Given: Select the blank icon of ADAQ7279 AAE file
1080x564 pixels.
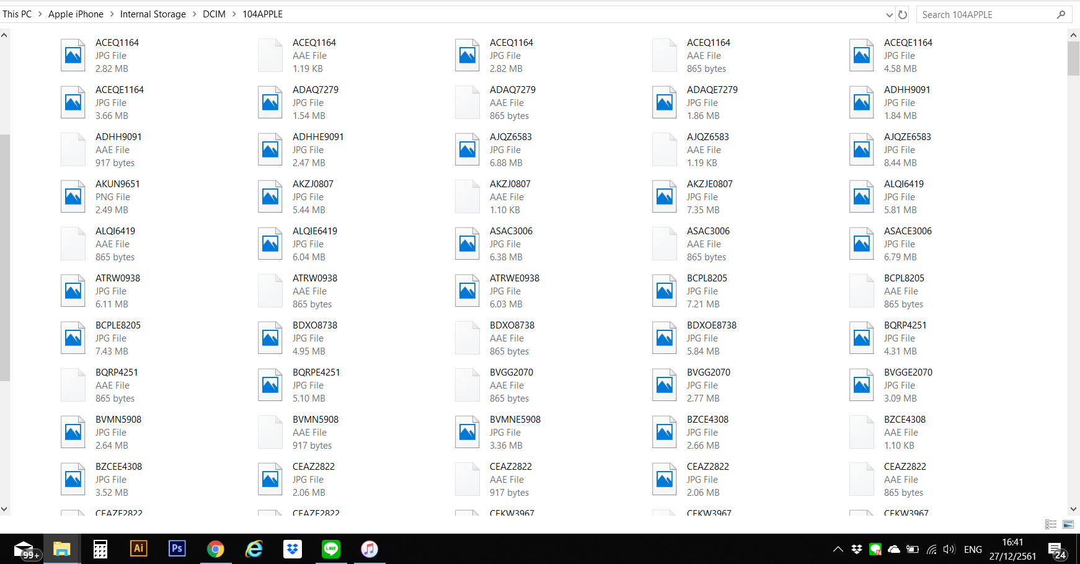Looking at the screenshot, I should point(467,102).
